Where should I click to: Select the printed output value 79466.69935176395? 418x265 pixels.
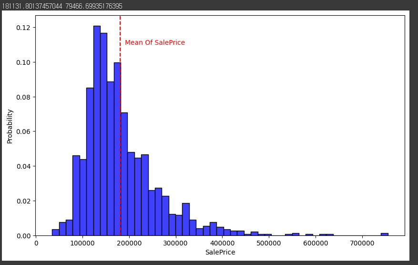pos(94,6)
